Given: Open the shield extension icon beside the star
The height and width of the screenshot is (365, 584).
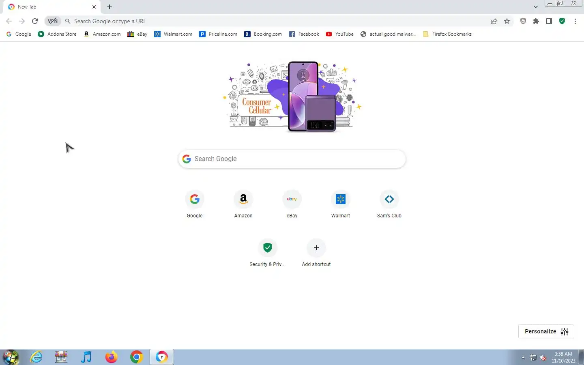Looking at the screenshot, I should (523, 21).
